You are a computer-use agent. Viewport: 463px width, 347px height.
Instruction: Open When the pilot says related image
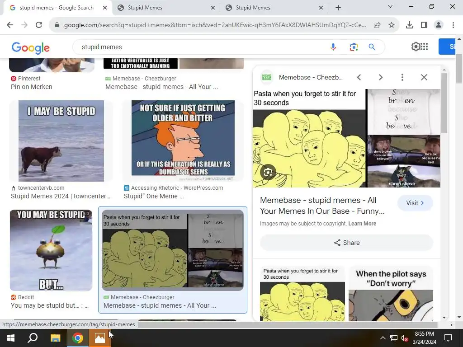point(391,294)
